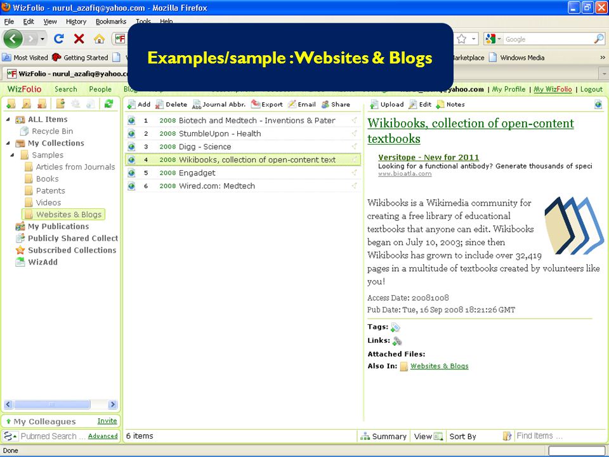Open My Profile link
Screen dimensions: 609x457
pyautogui.click(x=509, y=89)
